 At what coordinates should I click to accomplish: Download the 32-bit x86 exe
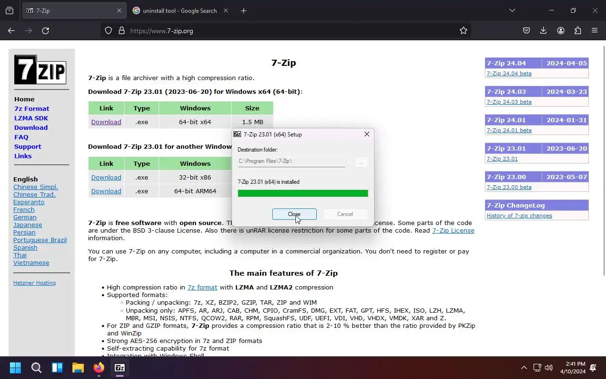[x=106, y=177]
